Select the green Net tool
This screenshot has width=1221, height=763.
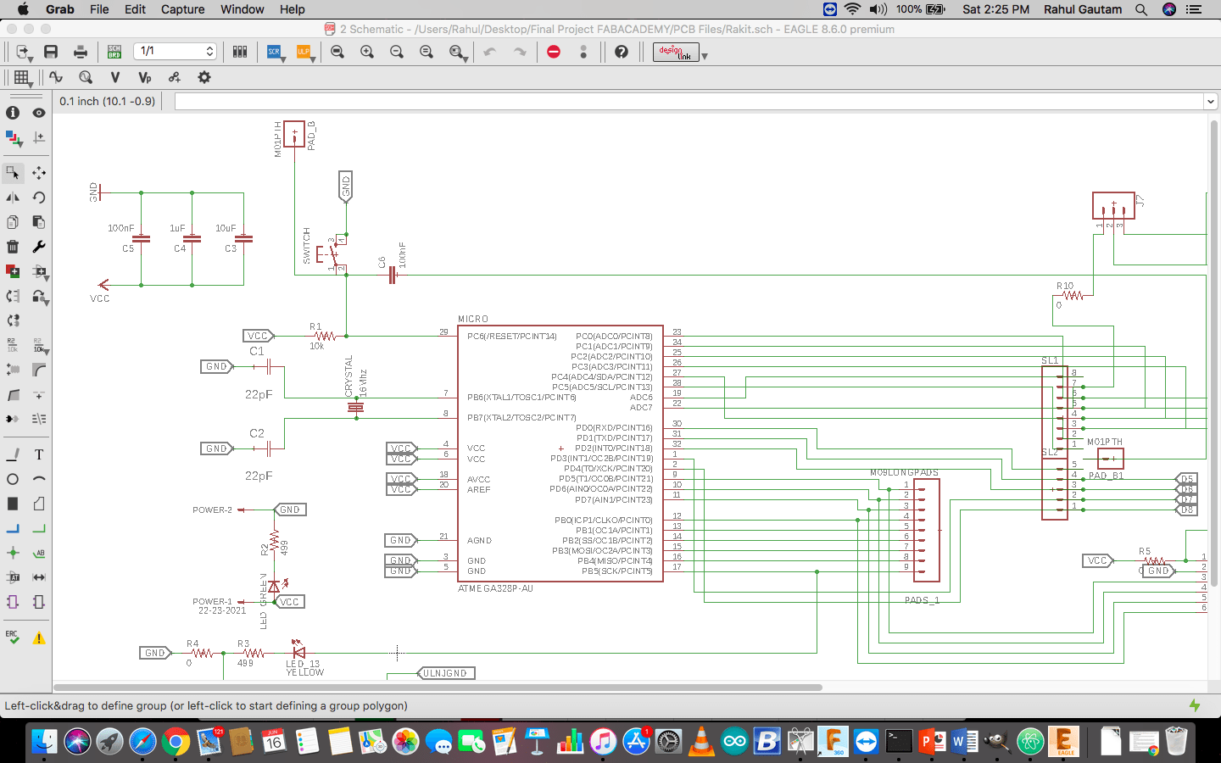coord(39,529)
